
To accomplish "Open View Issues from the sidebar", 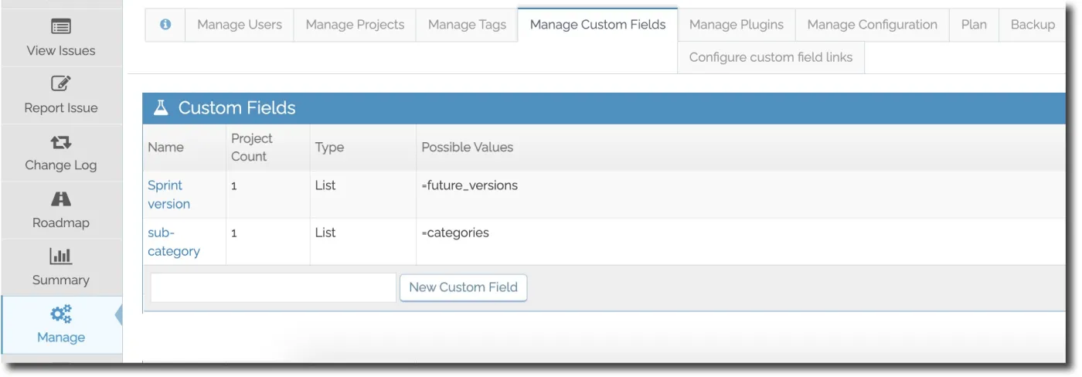I will (61, 38).
